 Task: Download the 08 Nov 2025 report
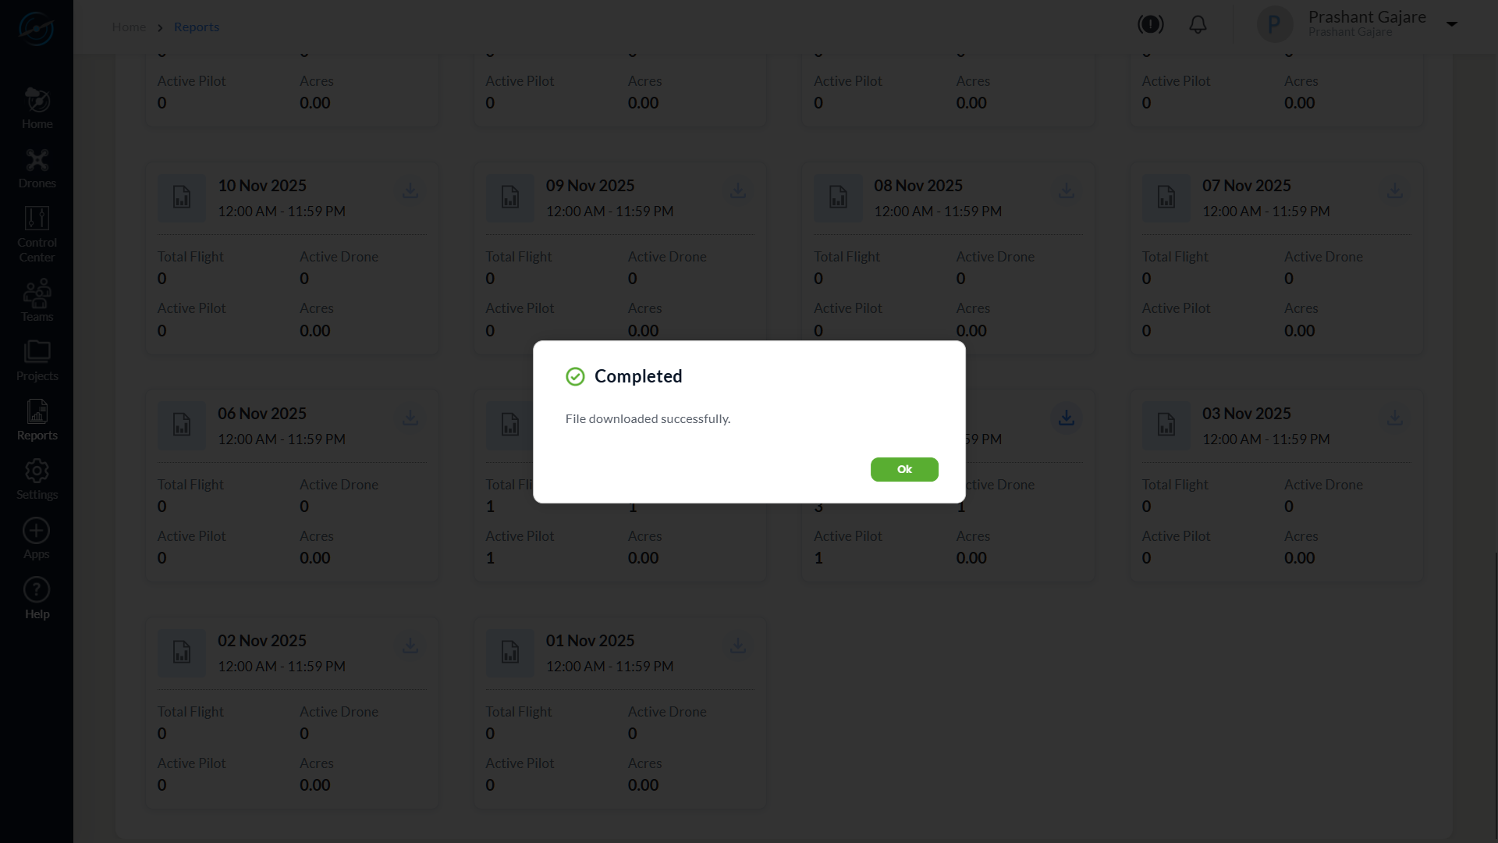click(x=1067, y=190)
